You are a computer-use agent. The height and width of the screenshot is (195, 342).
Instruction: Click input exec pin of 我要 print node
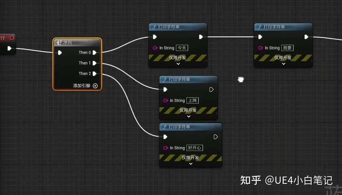pyautogui.click(x=260, y=37)
